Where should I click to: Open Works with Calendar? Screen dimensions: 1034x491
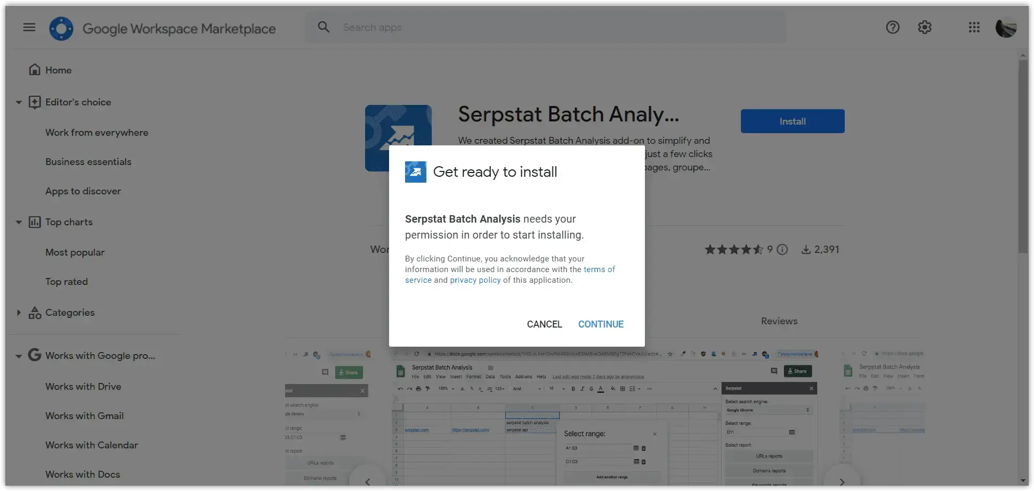(x=92, y=445)
